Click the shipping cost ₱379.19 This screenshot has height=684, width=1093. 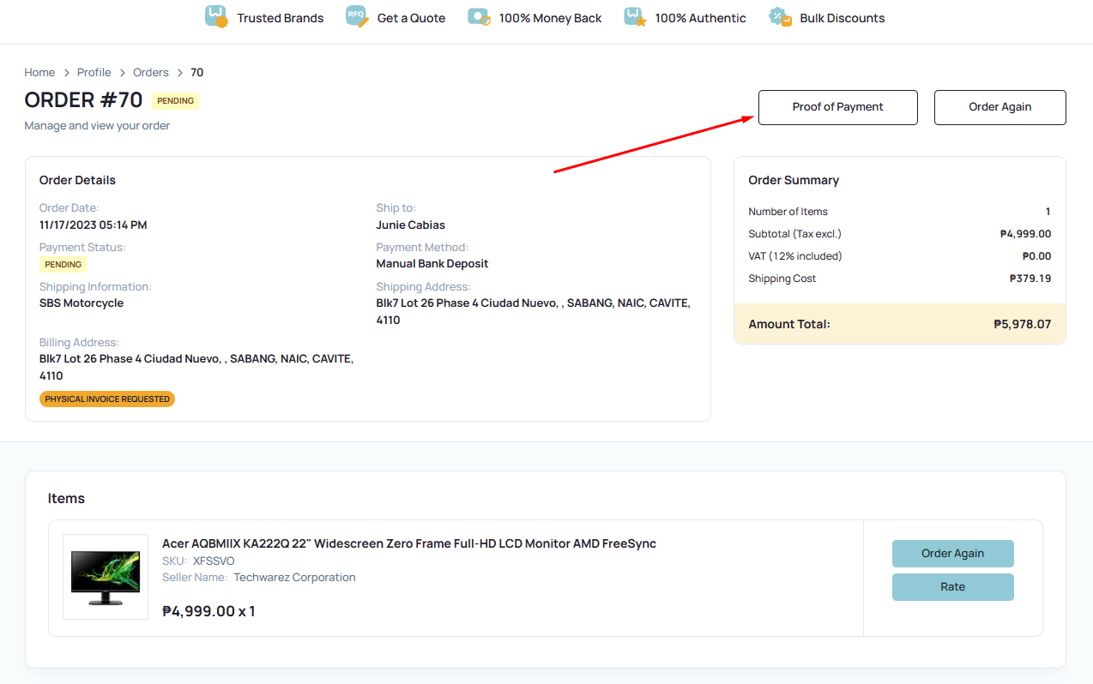click(x=1030, y=279)
